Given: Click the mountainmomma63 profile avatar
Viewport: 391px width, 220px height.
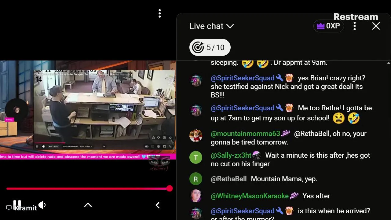Looking at the screenshot, I should 196,136.
